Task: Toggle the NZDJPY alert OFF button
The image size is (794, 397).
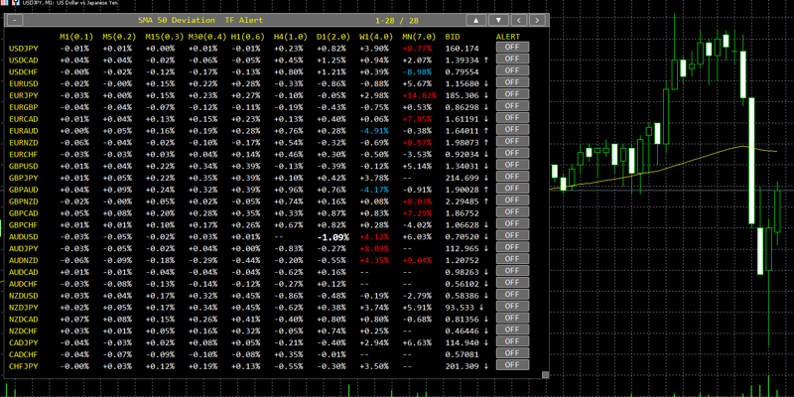Action: coord(512,306)
